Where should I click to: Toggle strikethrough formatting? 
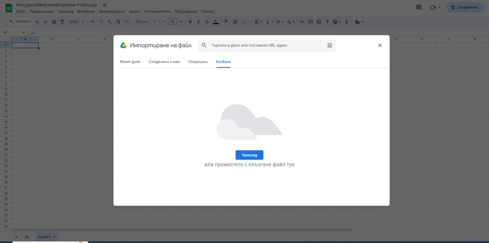click(x=207, y=22)
